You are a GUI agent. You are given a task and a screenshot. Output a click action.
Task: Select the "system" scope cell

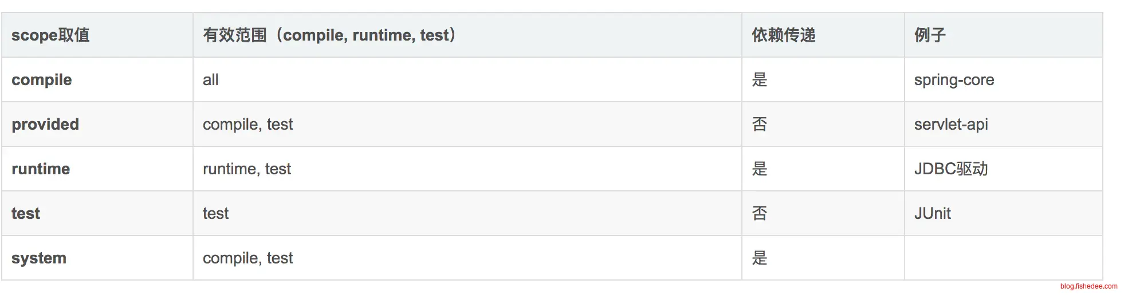[x=39, y=258]
